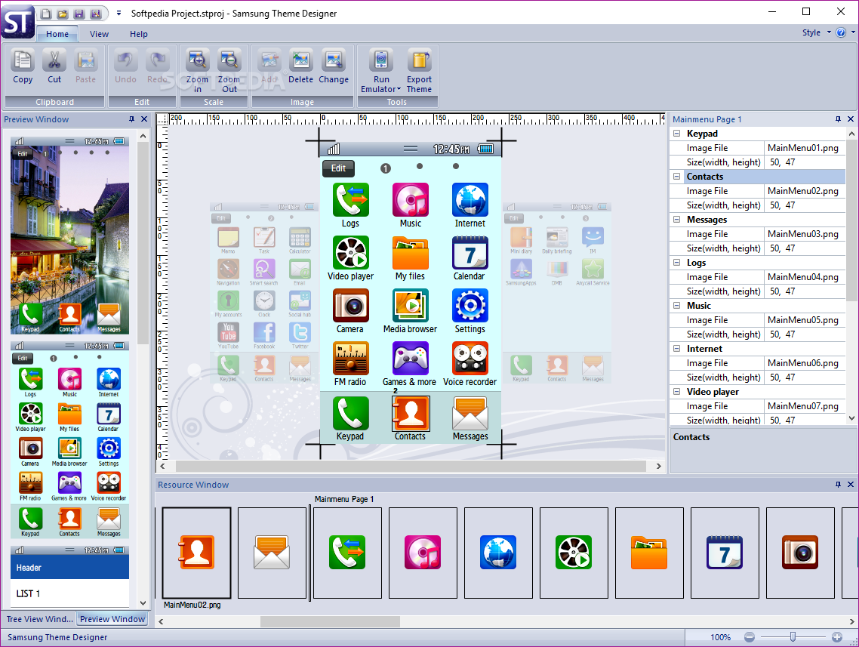Image resolution: width=859 pixels, height=647 pixels.
Task: Collapse the Music property group
Action: point(676,305)
